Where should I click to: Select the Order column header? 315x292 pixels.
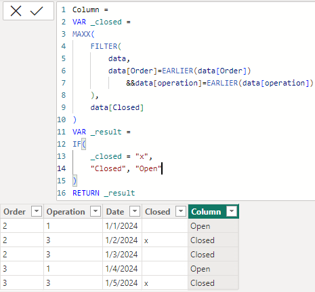click(x=14, y=212)
